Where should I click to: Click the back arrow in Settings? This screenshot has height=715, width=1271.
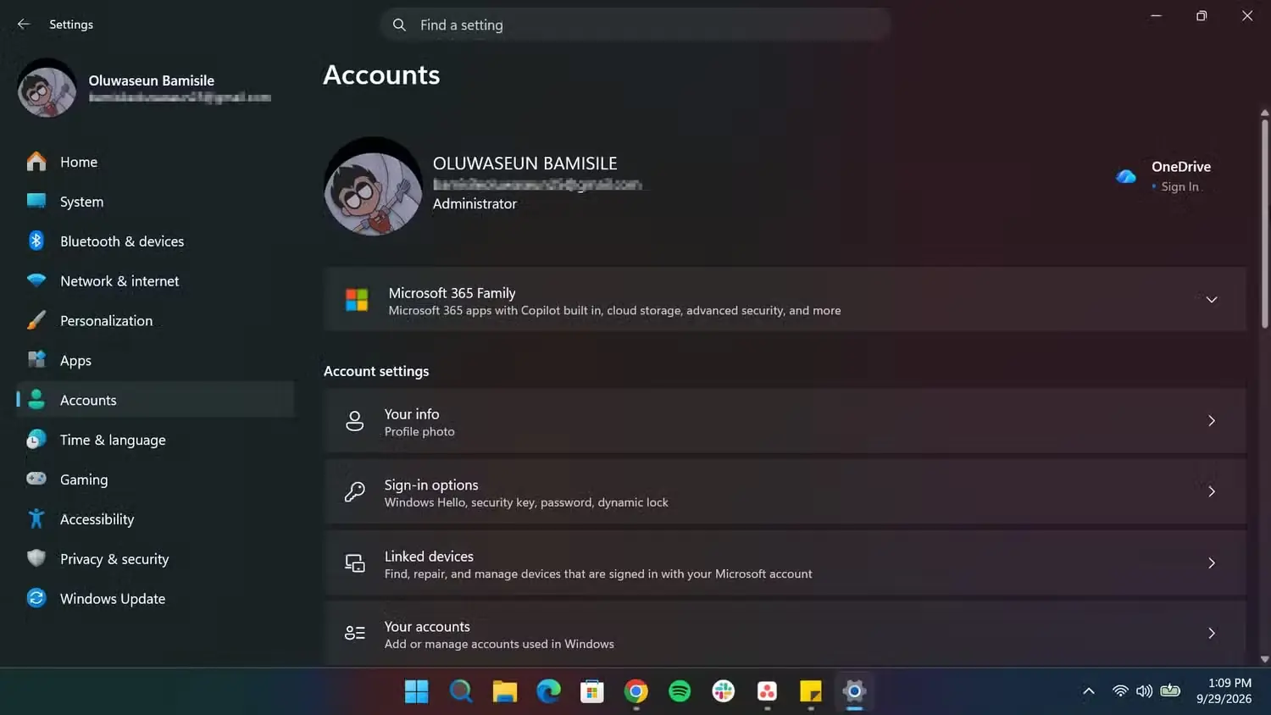(24, 25)
